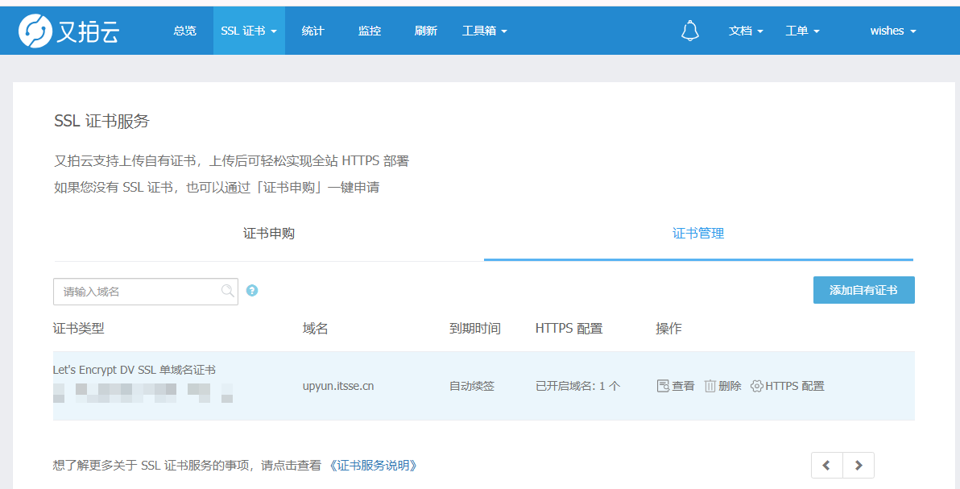This screenshot has height=489, width=960.
Task: Open the notification bell
Action: [x=690, y=31]
